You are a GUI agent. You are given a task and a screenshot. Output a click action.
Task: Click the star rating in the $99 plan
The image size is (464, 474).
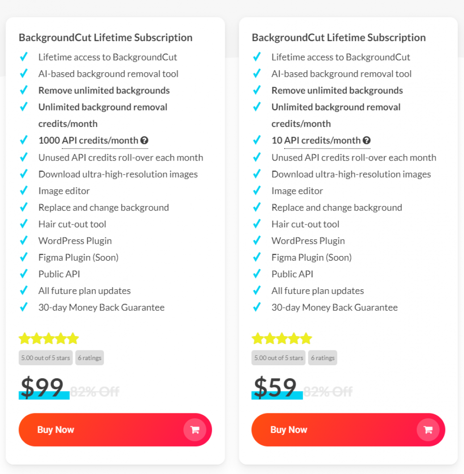click(x=49, y=338)
